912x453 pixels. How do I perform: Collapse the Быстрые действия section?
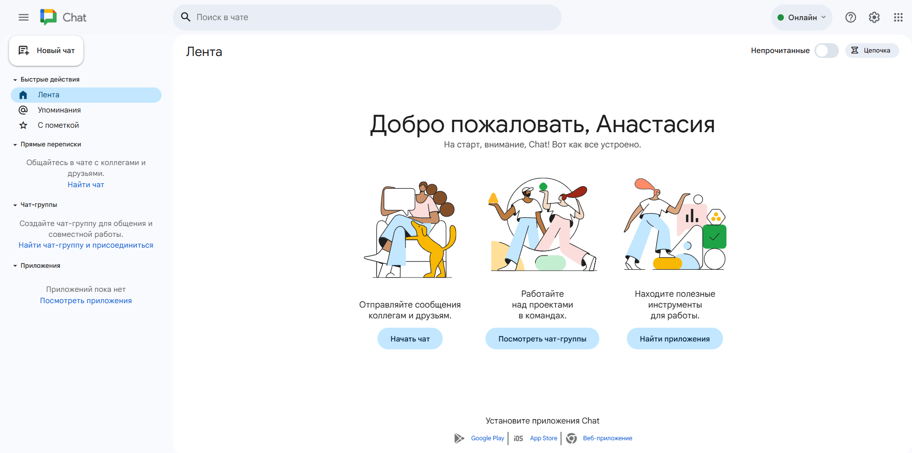tap(15, 80)
